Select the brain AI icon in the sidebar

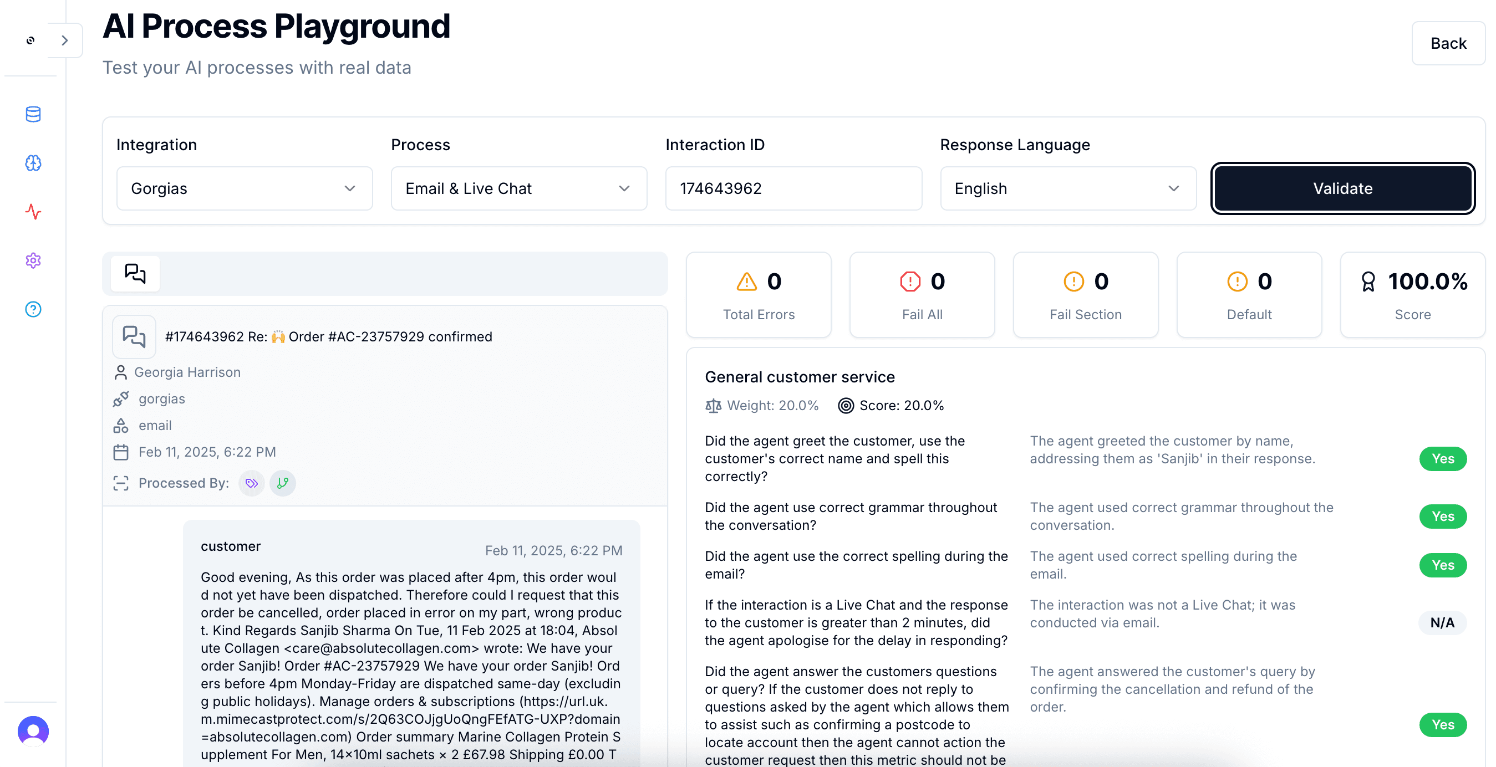33,163
